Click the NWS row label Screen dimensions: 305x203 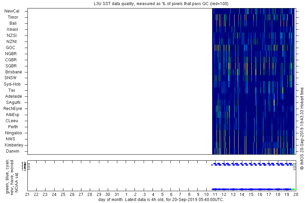tap(11, 139)
